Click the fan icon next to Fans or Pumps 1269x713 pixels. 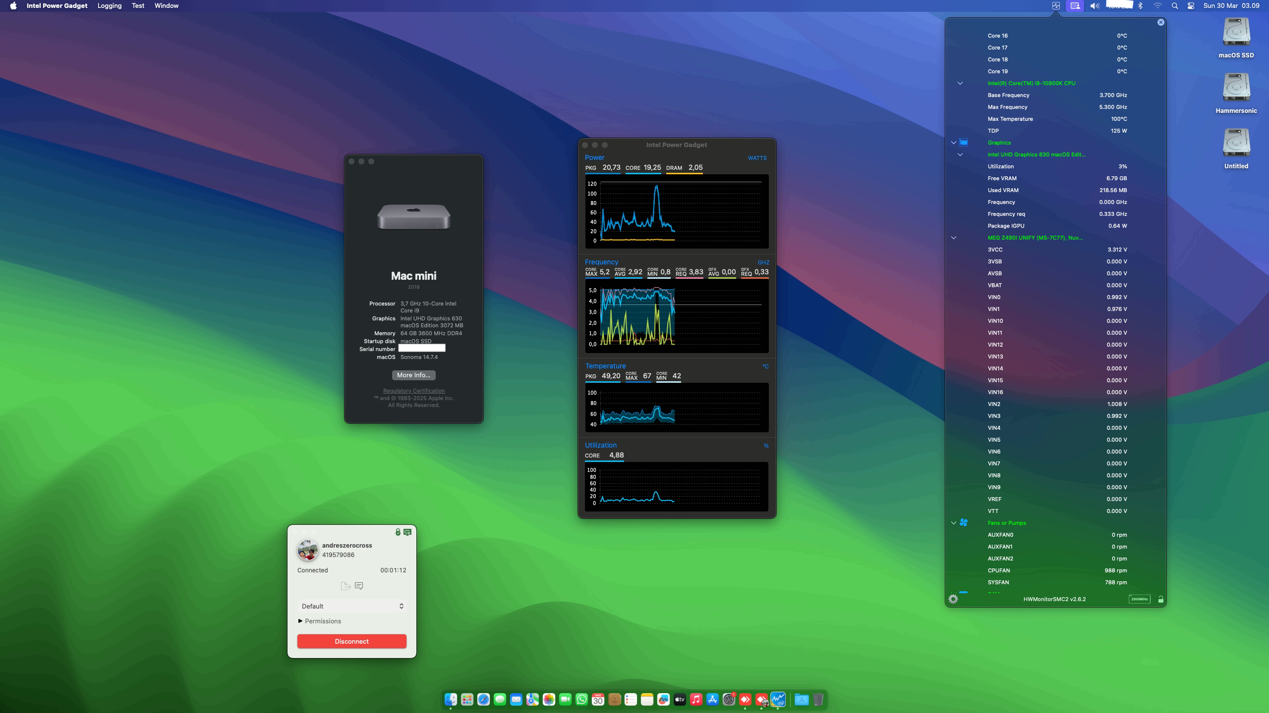click(963, 522)
